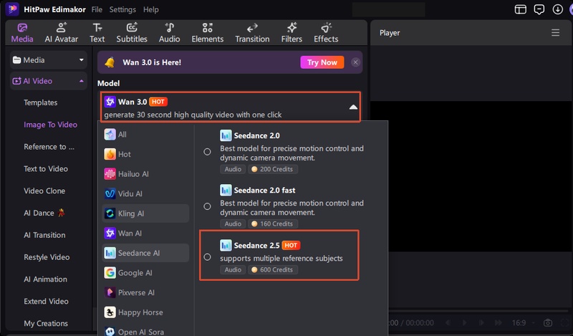This screenshot has height=336, width=573.
Task: Select the Open AI Sora category
Action: (x=145, y=332)
